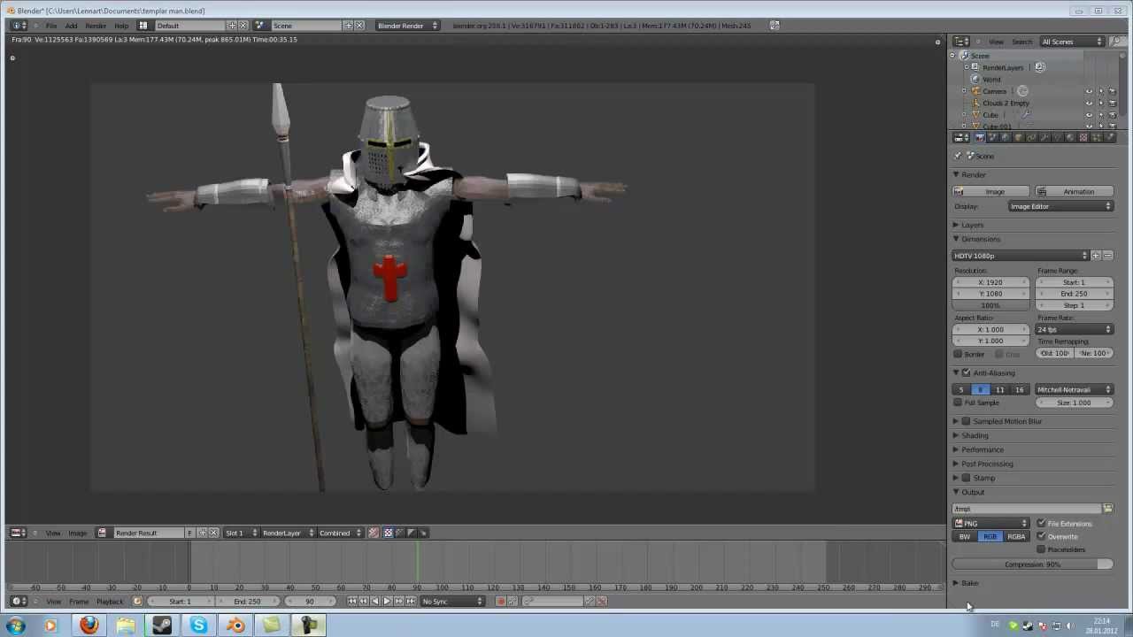Viewport: 1133px width, 637px height.
Task: Click the red record keyframe button
Action: 501,602
